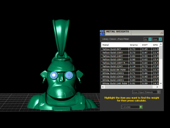Sort by the Grams column header
The height and width of the screenshot is (128, 170).
click(135, 45)
